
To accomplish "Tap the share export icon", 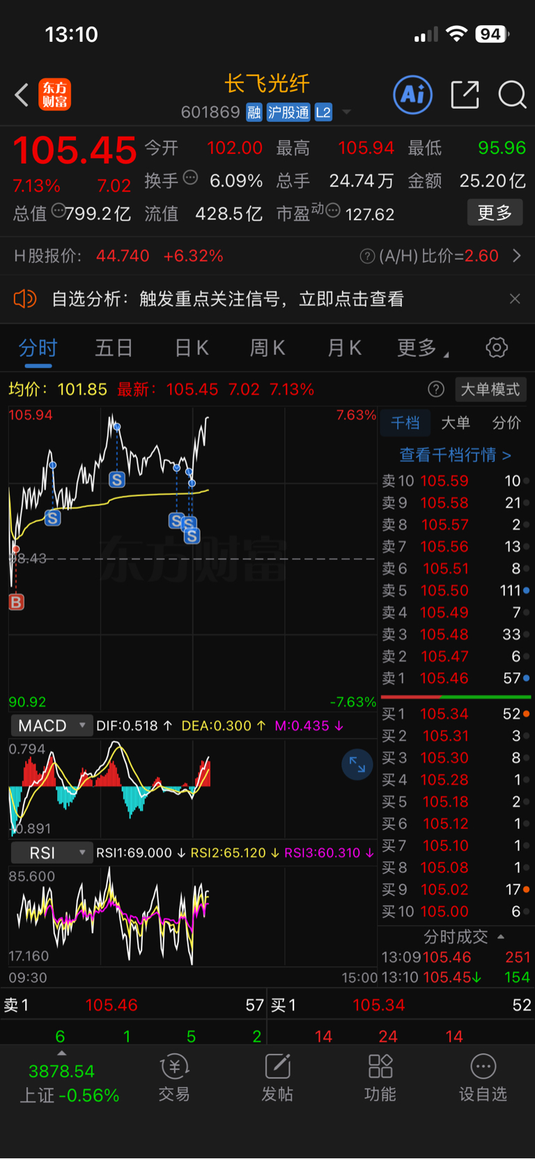I will [x=465, y=95].
